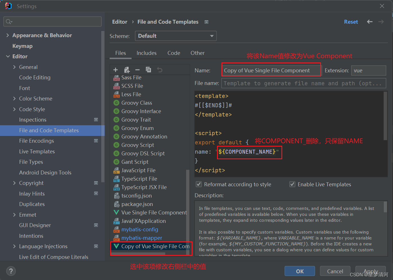
Task: Click the template Name input field
Action: (x=271, y=70)
